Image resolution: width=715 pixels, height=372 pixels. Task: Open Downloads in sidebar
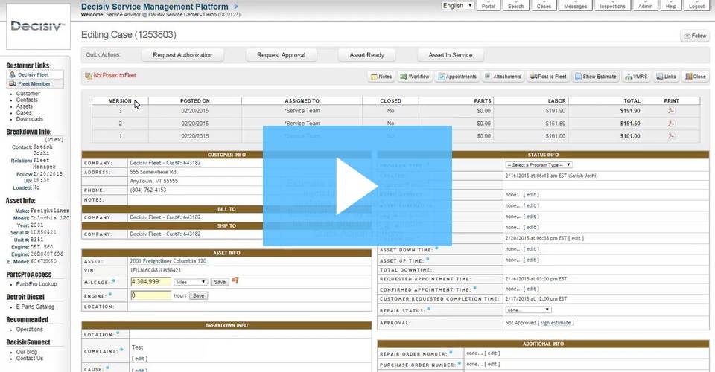(x=30, y=119)
